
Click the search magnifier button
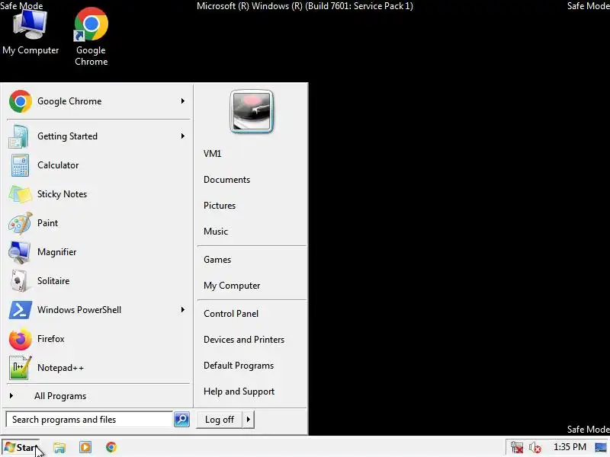pos(181,420)
